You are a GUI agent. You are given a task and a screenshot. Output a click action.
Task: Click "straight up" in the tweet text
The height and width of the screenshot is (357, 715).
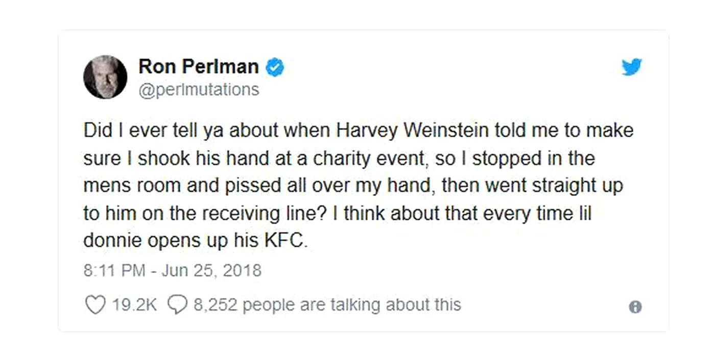point(577,186)
